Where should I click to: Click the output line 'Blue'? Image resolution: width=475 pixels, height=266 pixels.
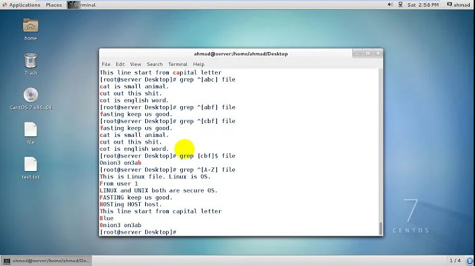pos(107,218)
